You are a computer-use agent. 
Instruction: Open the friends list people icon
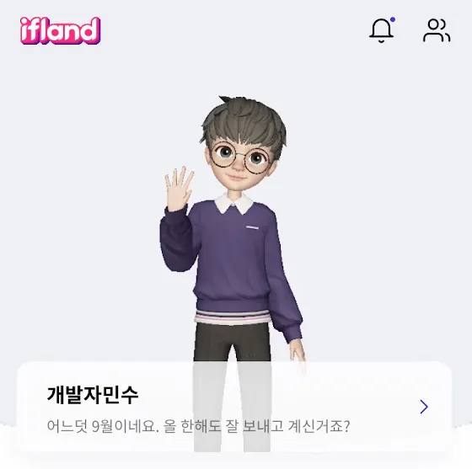[437, 30]
